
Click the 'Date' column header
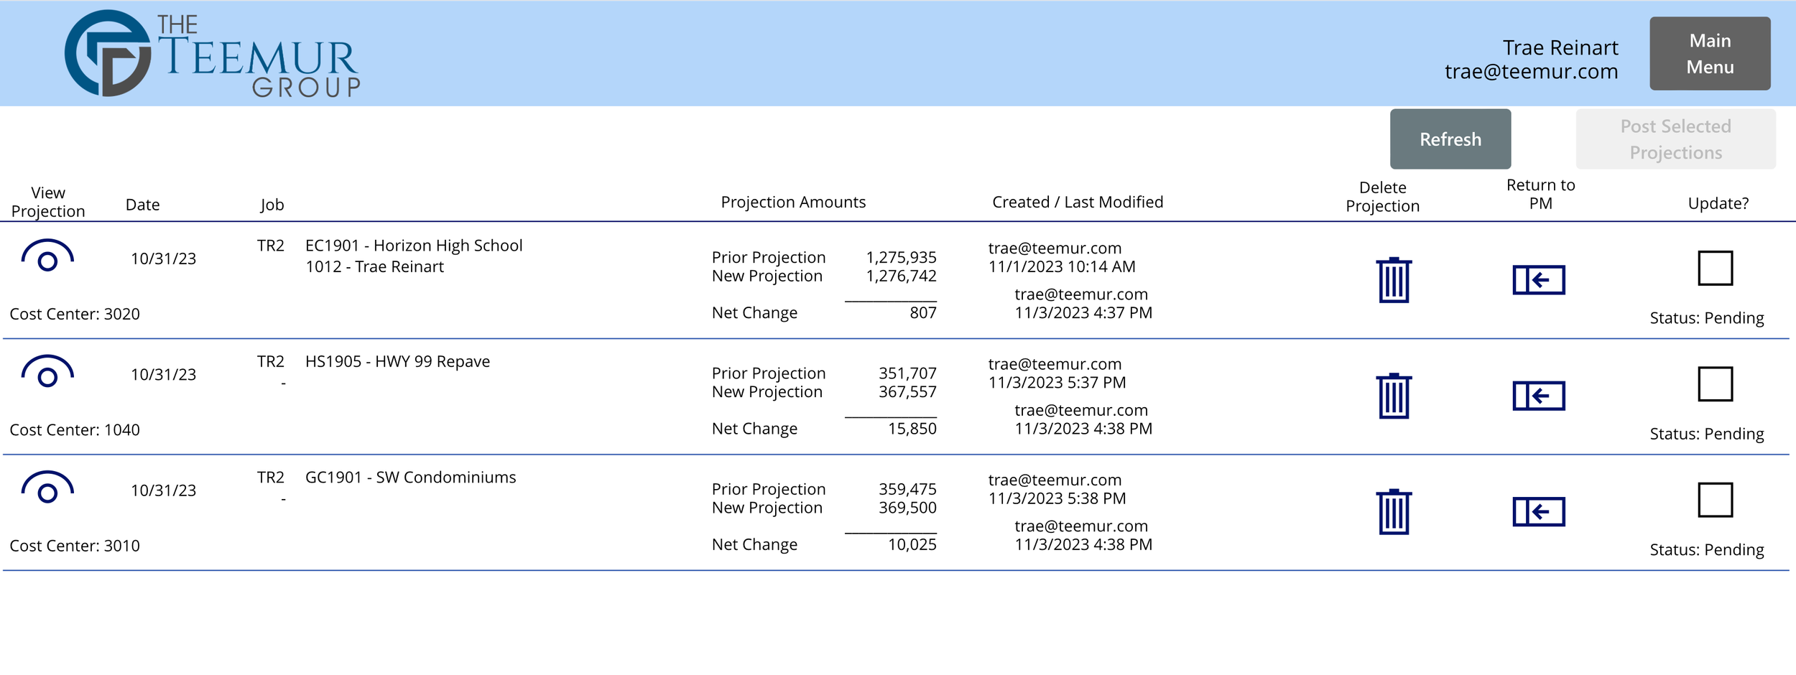coord(142,205)
